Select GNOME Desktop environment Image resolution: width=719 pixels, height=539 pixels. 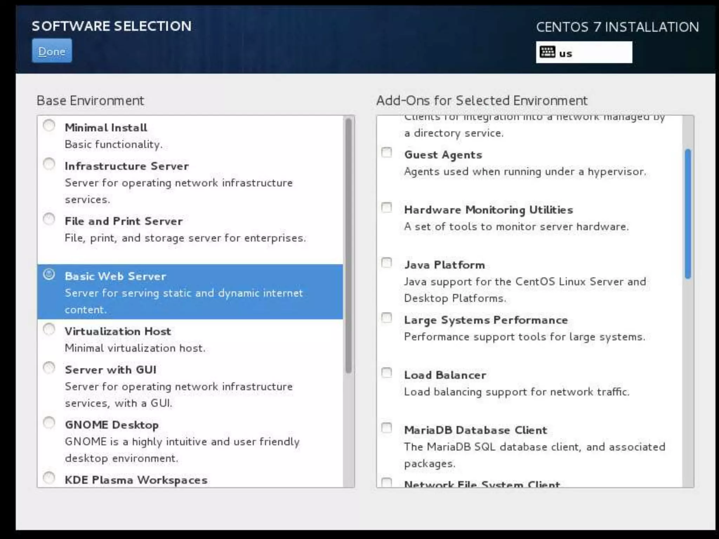49,423
